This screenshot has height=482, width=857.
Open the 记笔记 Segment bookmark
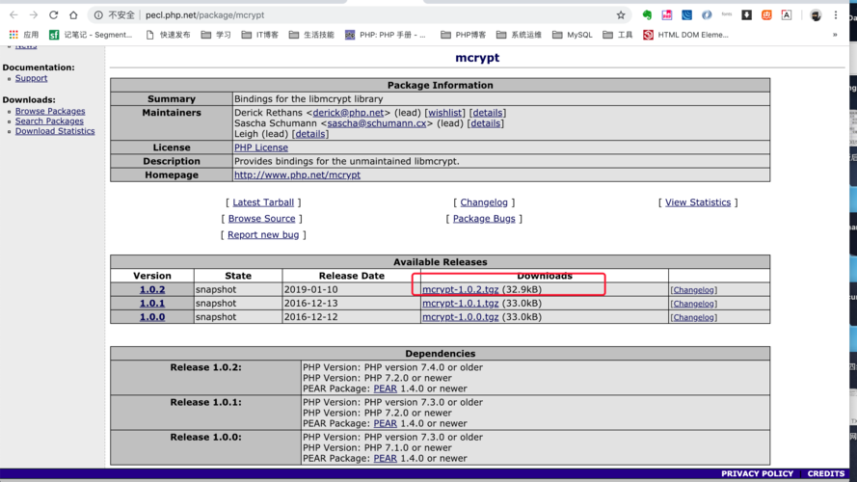click(91, 35)
